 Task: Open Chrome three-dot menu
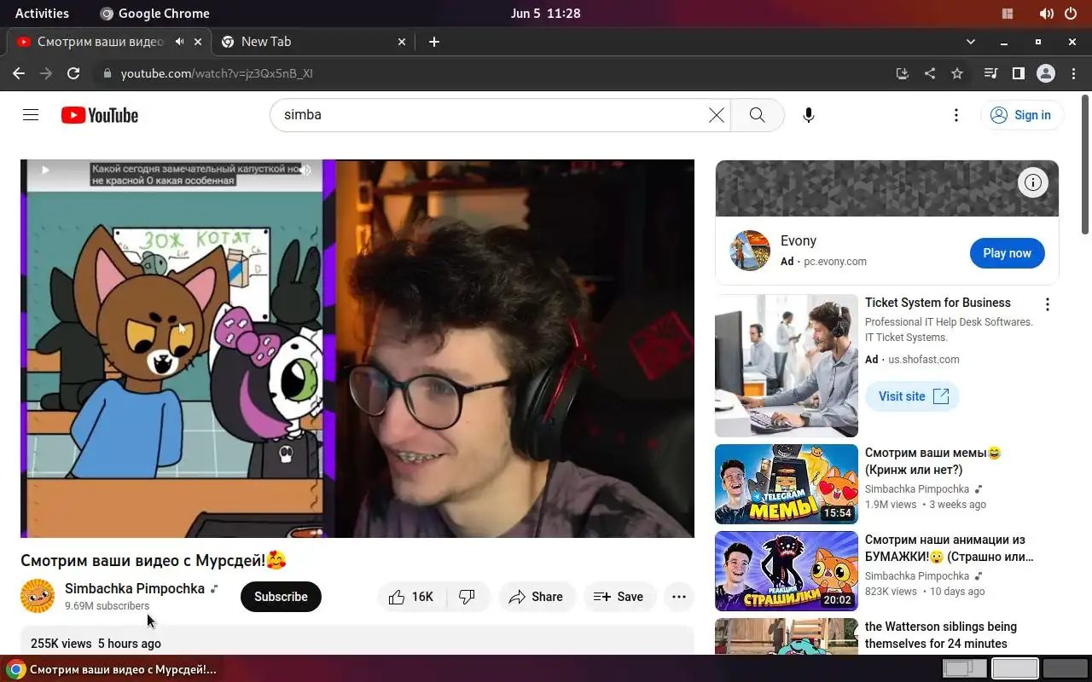pyautogui.click(x=1073, y=73)
